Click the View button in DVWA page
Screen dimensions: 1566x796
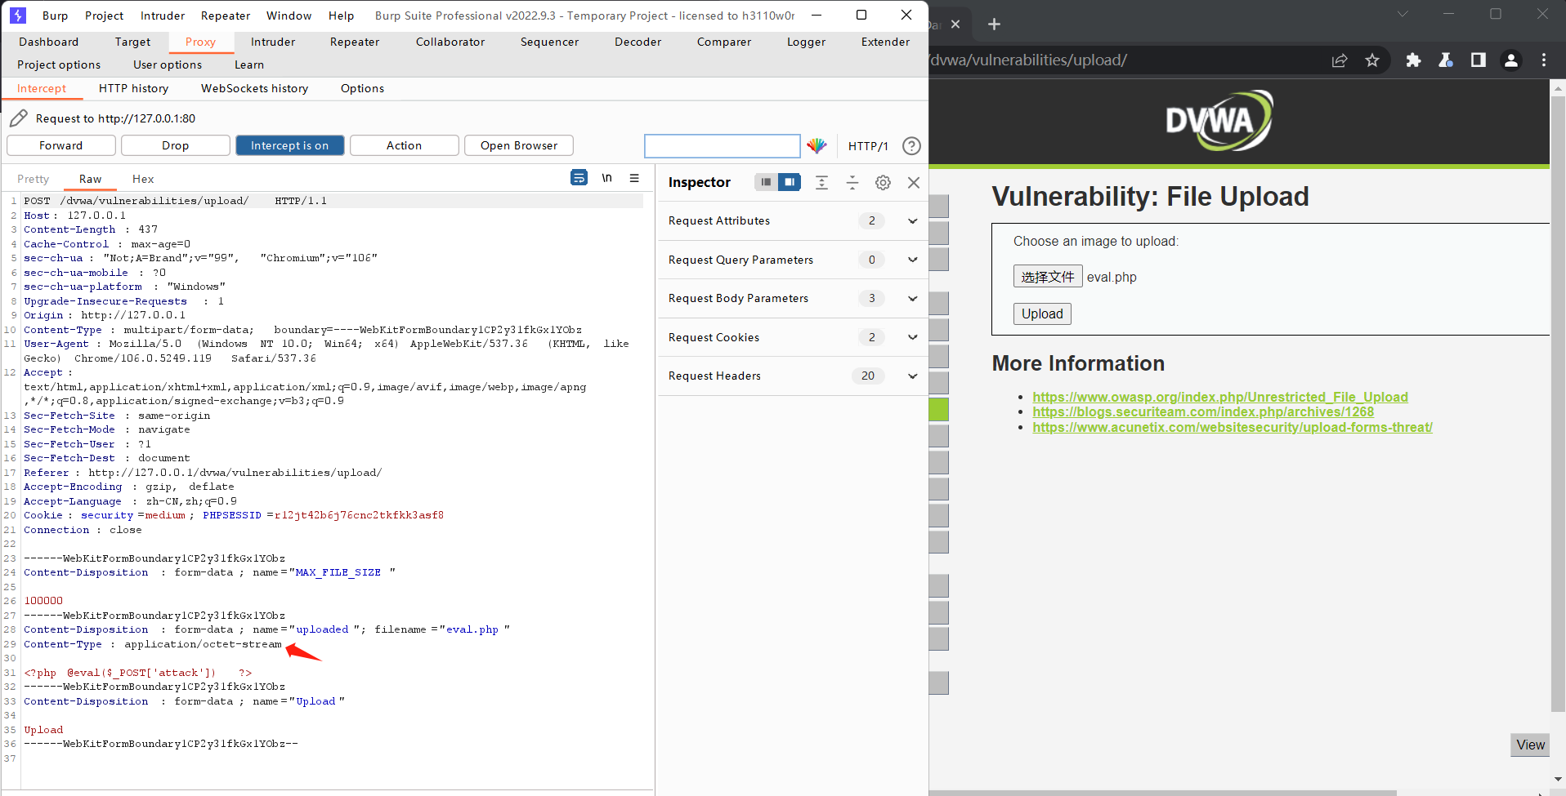pyautogui.click(x=1530, y=745)
